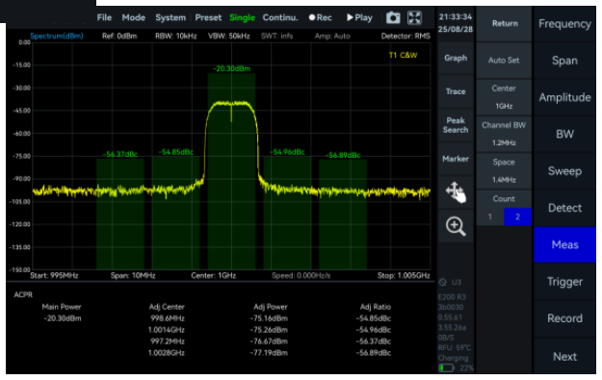Image resolution: width=602 pixels, height=380 pixels.
Task: Click the Spectrum(dBm) label
Action: 57,36
